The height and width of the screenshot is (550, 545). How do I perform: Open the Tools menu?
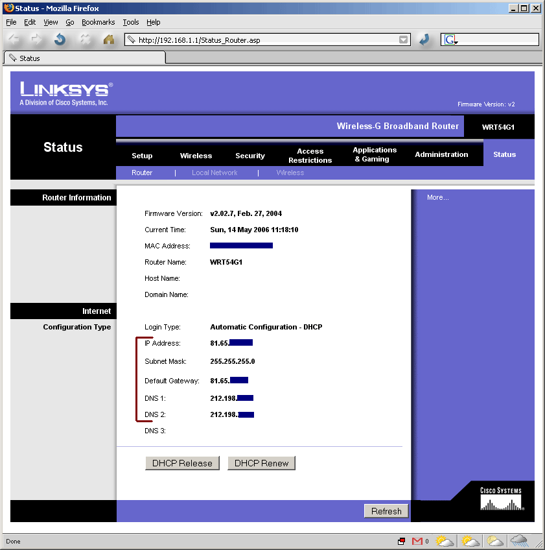coord(131,22)
